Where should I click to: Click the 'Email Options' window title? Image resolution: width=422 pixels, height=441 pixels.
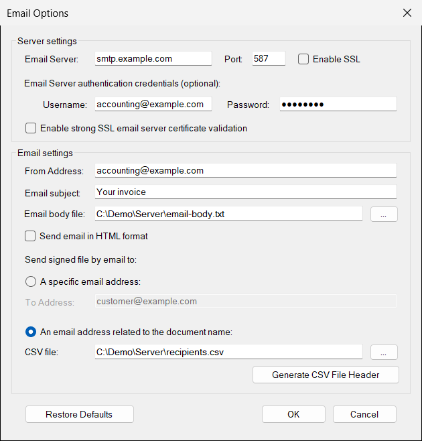point(38,13)
